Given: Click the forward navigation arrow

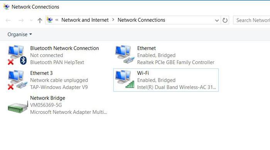Looking at the screenshot, I should click(x=21, y=20).
